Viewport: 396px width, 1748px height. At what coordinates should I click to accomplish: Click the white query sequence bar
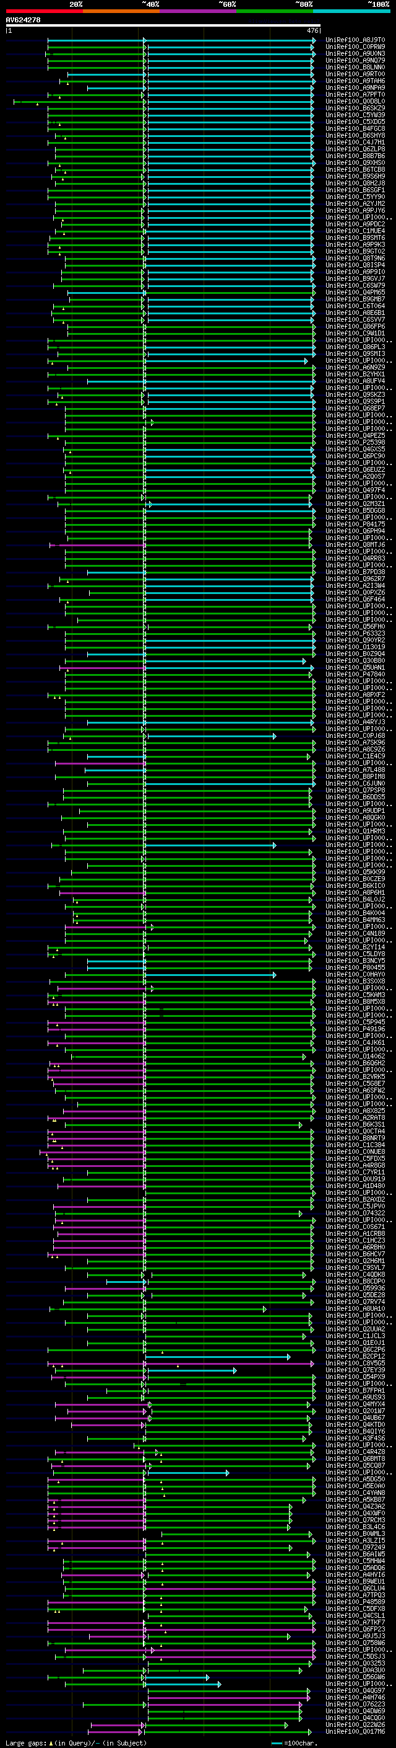tap(163, 26)
